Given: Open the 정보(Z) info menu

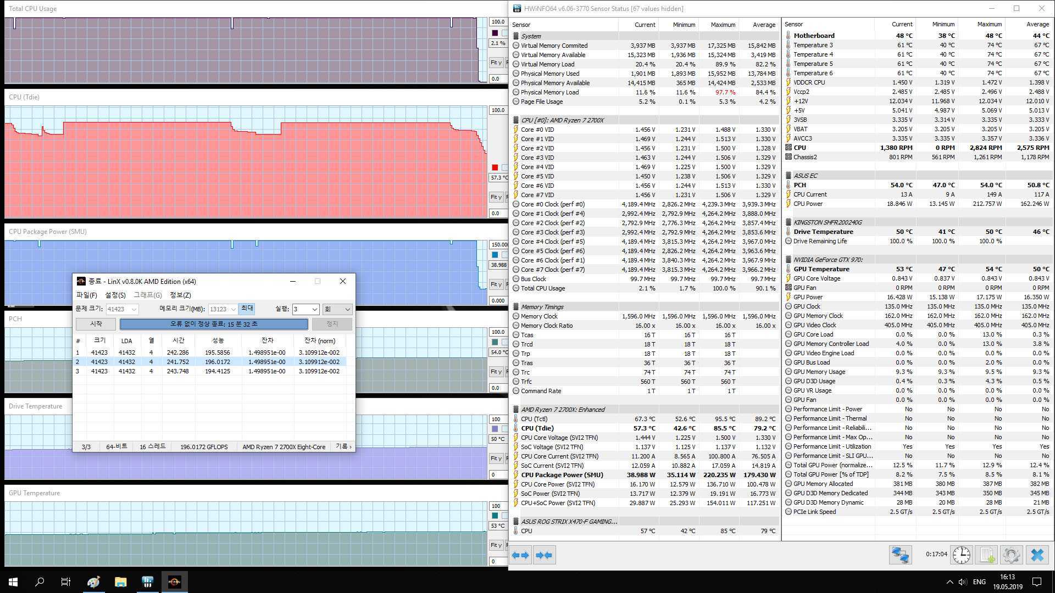Looking at the screenshot, I should tap(180, 295).
